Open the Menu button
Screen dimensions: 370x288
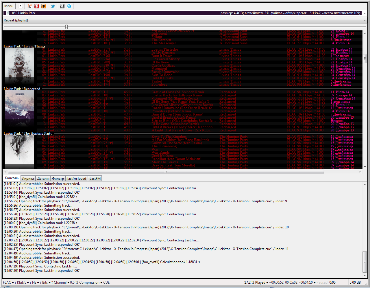(x=9, y=6)
